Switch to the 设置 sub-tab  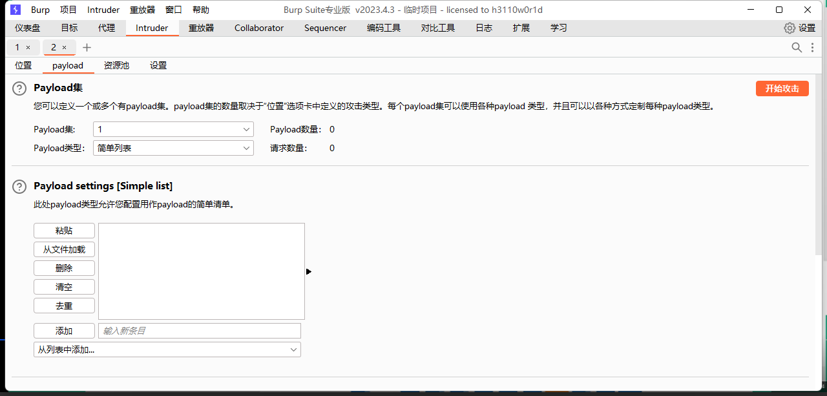tap(158, 65)
